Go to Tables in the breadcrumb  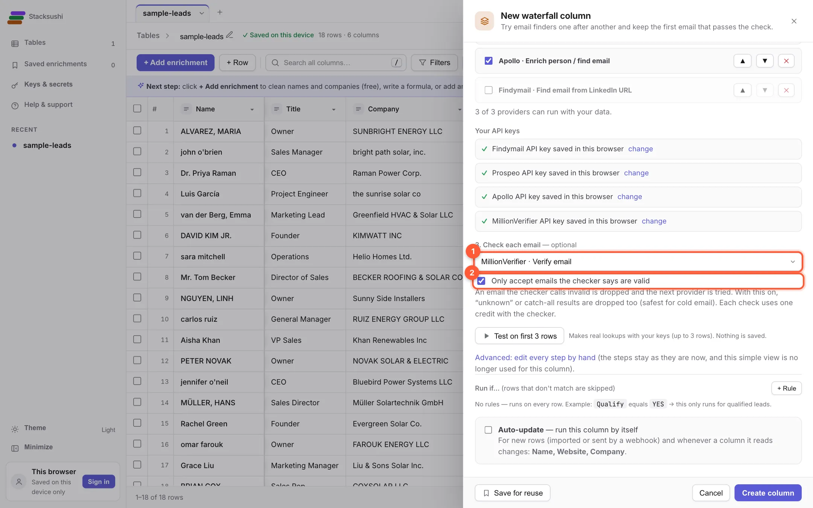[x=148, y=36]
